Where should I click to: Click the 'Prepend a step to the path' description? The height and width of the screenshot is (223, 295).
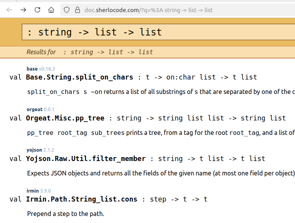click(65, 214)
